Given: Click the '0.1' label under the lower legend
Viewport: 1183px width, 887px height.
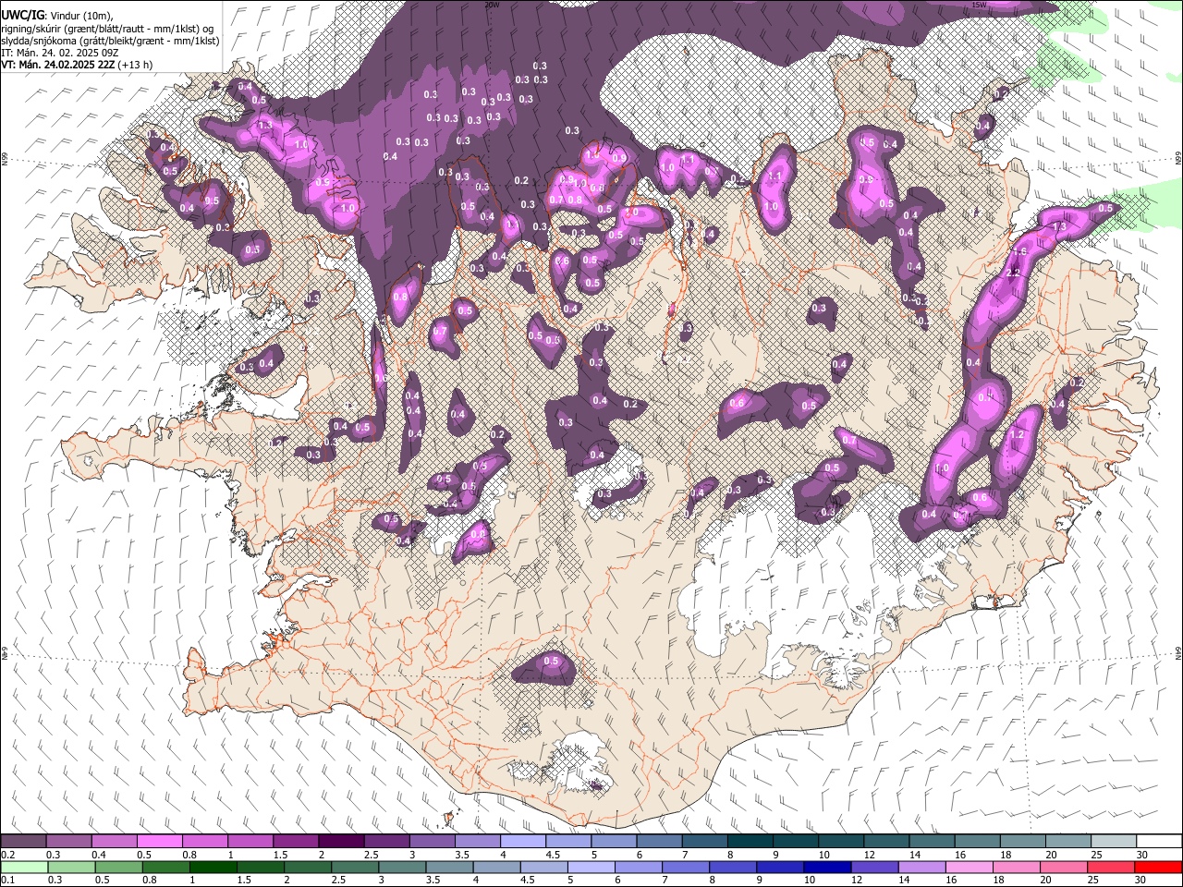Looking at the screenshot, I should click(8, 880).
